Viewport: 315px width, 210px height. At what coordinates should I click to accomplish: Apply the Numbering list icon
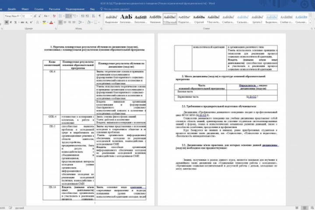[x=67, y=16]
